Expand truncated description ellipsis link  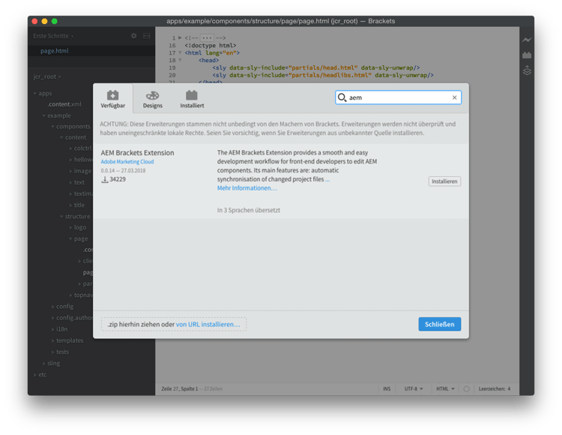pos(327,179)
